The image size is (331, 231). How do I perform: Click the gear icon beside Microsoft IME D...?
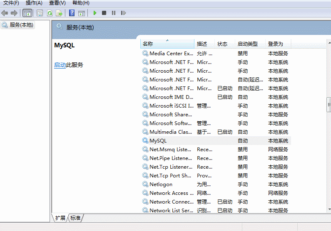click(145, 97)
